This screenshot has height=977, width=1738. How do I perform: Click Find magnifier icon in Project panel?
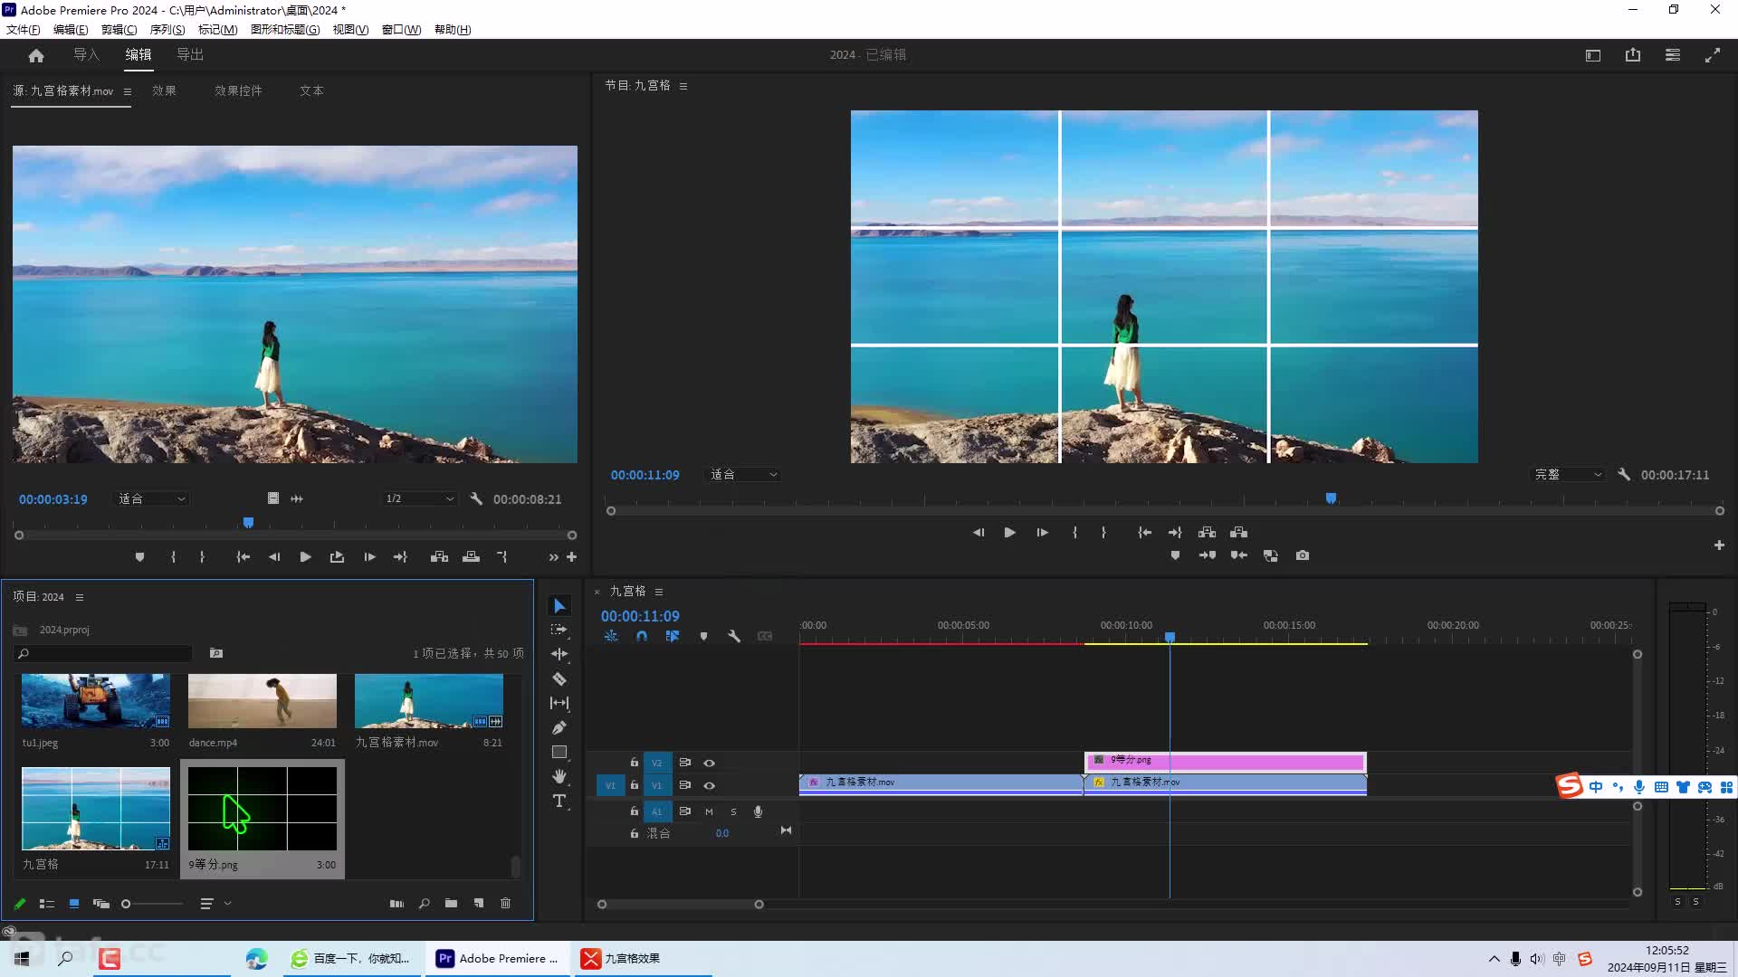(x=424, y=903)
